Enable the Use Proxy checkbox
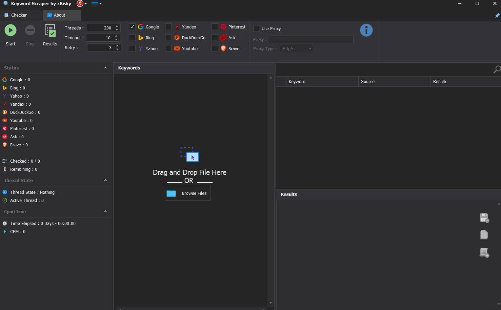This screenshot has height=310, width=501. pos(257,28)
